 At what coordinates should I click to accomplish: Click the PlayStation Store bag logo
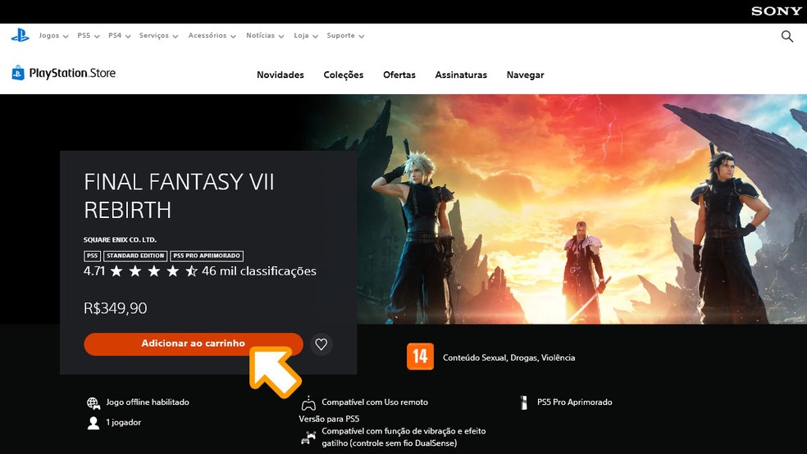click(x=18, y=73)
